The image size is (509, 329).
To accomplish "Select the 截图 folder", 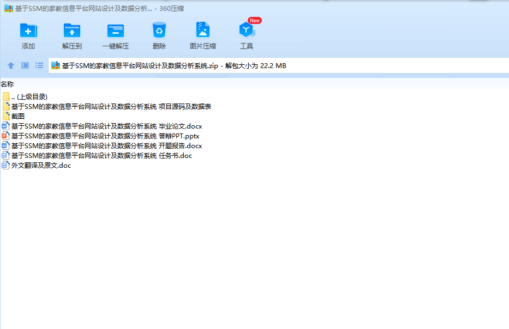I will click(x=13, y=116).
